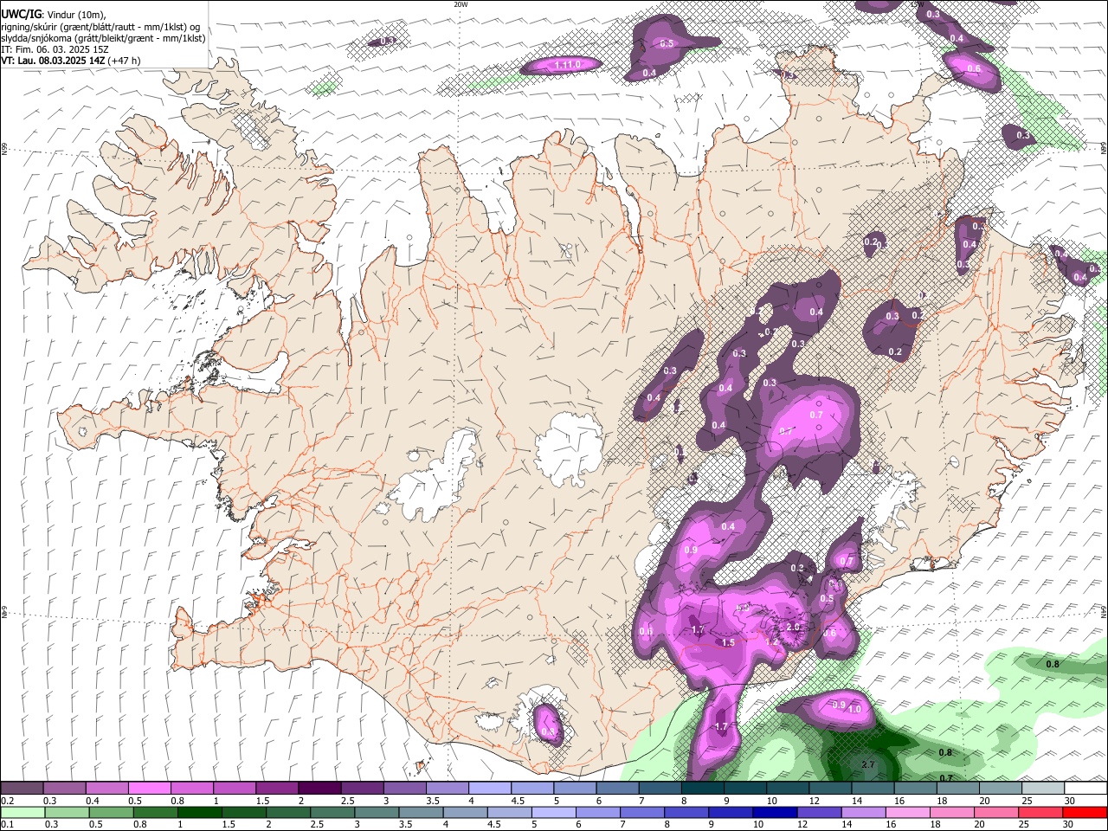Click the '30' tick on the snow legend row
The image size is (1108, 831).
[x=1070, y=801]
